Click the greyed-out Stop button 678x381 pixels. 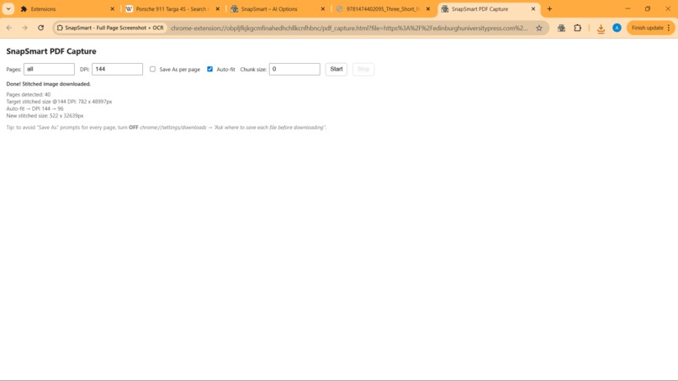click(x=363, y=69)
